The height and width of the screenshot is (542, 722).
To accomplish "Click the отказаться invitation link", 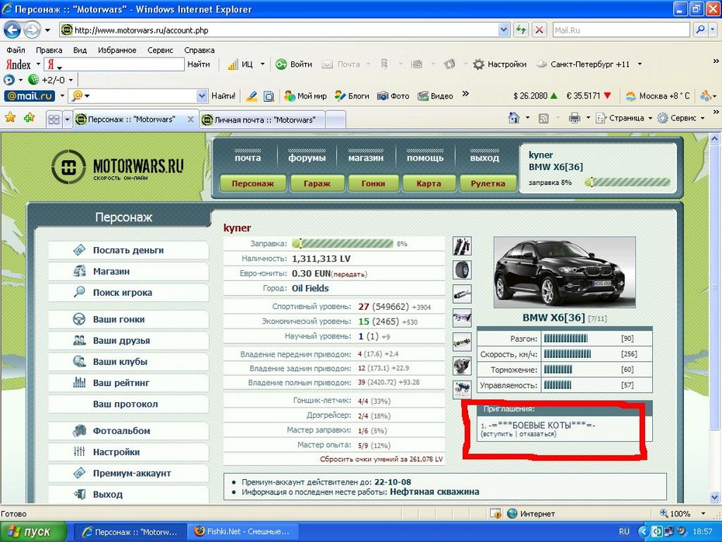I will point(537,434).
